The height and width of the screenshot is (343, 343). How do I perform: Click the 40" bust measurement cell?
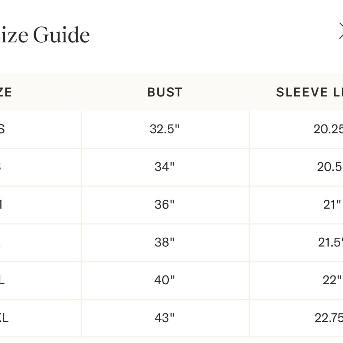tap(165, 281)
